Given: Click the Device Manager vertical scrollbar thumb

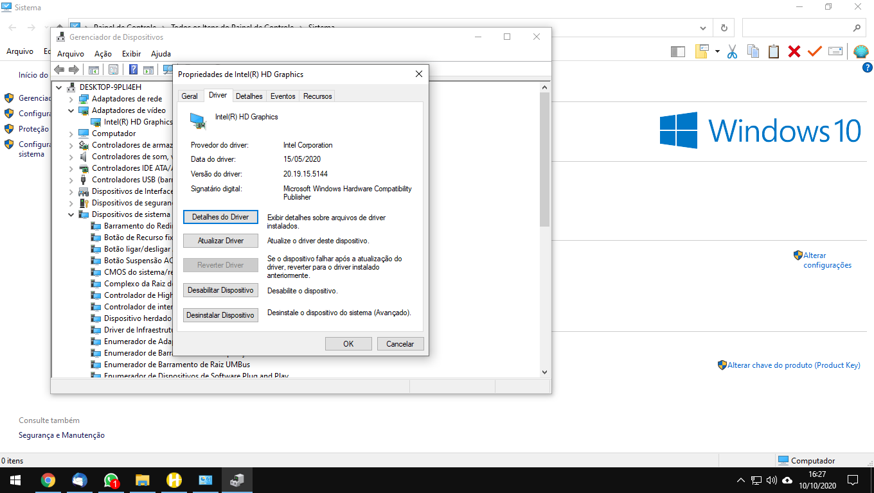Looking at the screenshot, I should point(544,159).
